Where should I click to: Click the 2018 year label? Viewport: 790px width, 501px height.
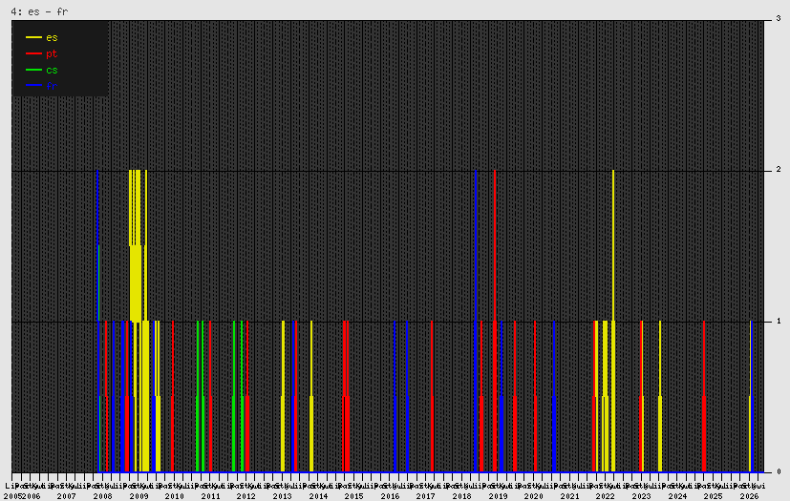click(461, 496)
